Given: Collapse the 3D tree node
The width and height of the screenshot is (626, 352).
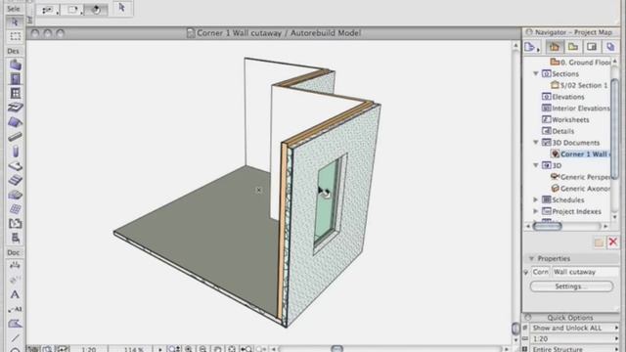Looking at the screenshot, I should 536,165.
